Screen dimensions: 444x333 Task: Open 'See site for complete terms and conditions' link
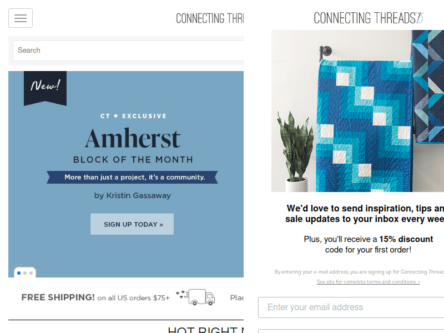click(368, 282)
